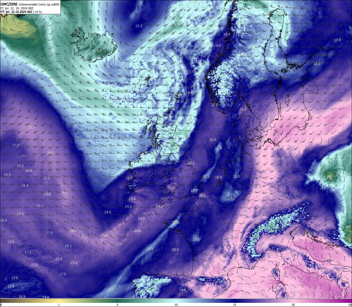Select the '16.3' value label
Screen dimensions: 352x307
[288, 195]
